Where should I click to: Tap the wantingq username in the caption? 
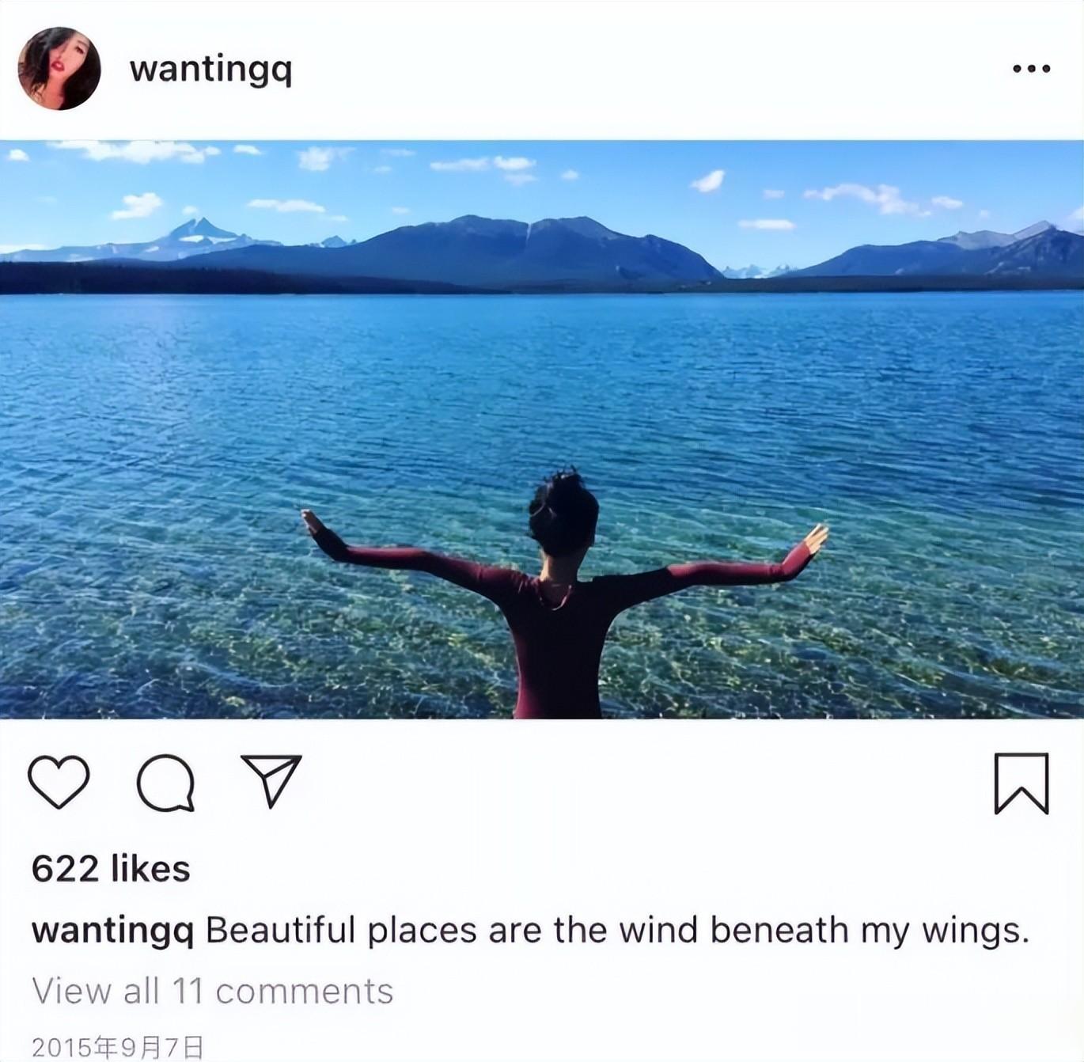(112, 931)
